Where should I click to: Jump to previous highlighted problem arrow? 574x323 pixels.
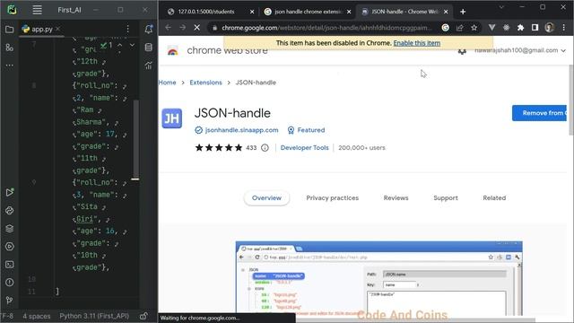120,45
